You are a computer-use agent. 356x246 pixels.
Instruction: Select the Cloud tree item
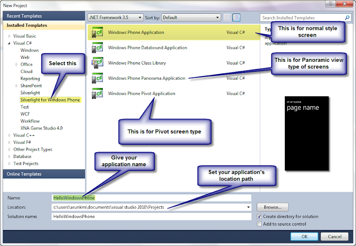[26, 72]
